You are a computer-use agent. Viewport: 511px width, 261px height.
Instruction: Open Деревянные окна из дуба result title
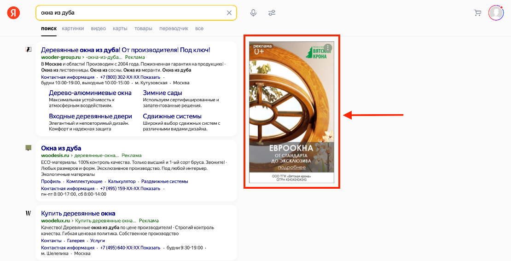point(125,50)
